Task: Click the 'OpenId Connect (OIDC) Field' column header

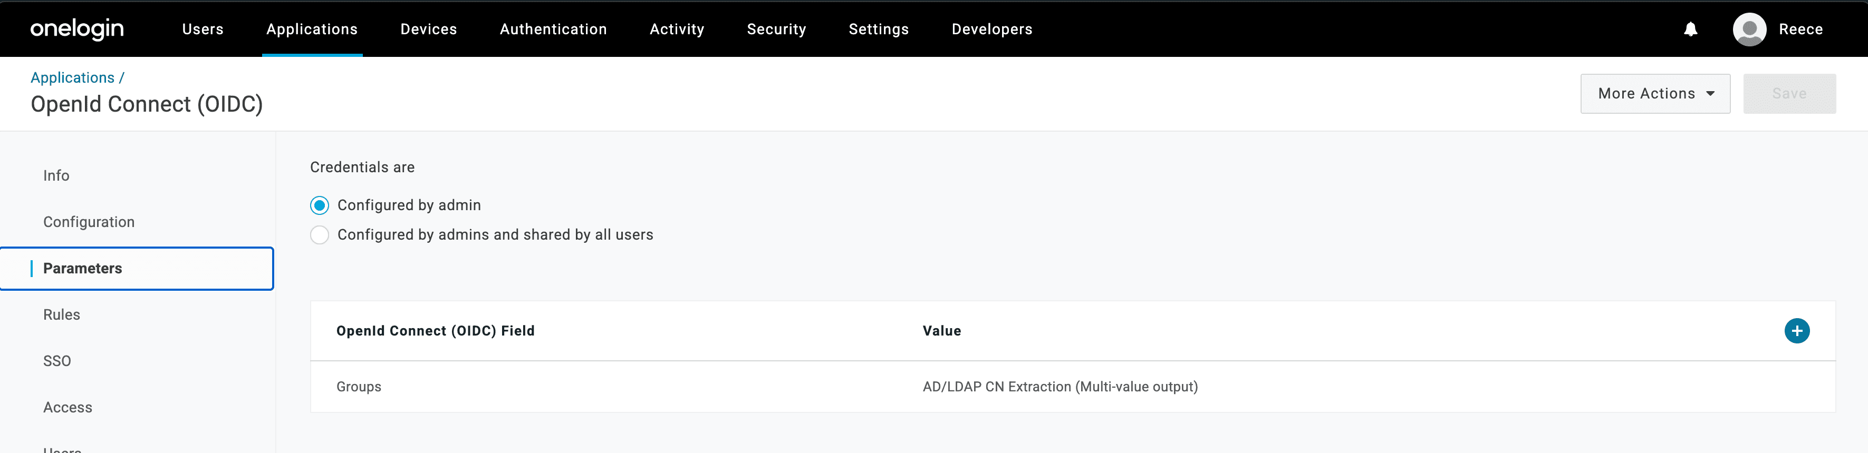Action: pyautogui.click(x=435, y=330)
